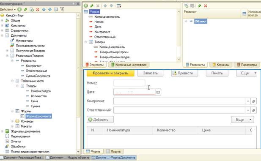The image size is (261, 161).
Task: Open Еще dropdown in form command bar
Action: [247, 73]
